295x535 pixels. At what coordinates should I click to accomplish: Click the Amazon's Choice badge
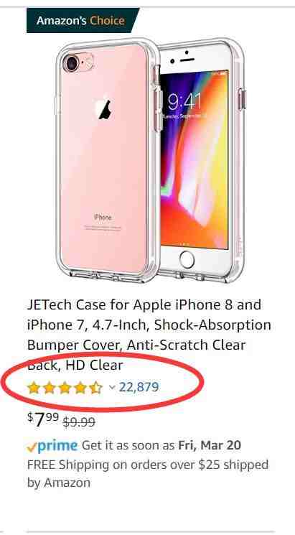click(x=83, y=21)
